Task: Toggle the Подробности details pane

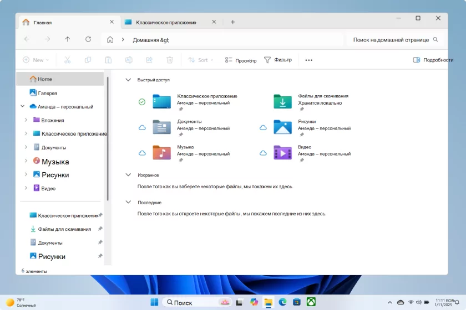Action: point(433,60)
